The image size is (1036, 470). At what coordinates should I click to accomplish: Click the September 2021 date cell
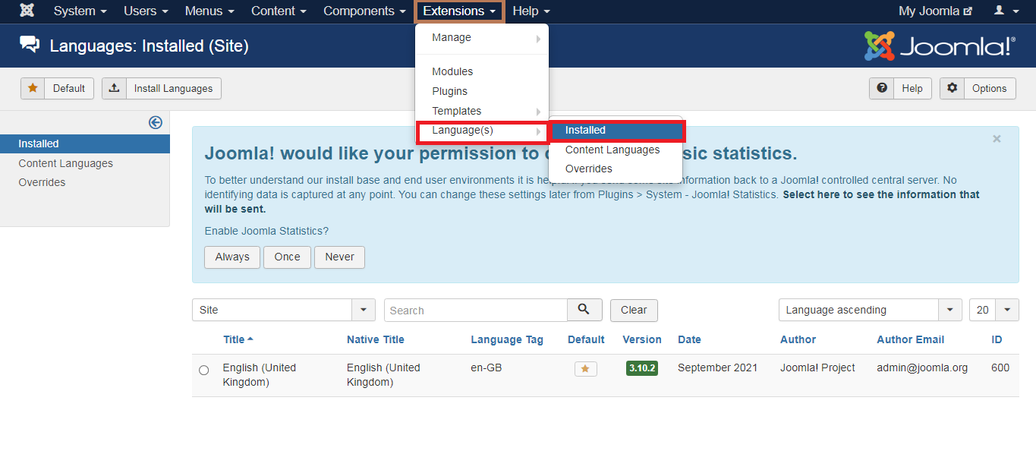tap(717, 367)
